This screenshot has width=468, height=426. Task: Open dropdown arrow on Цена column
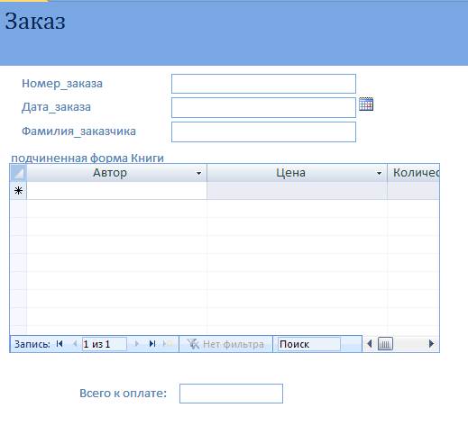click(379, 173)
